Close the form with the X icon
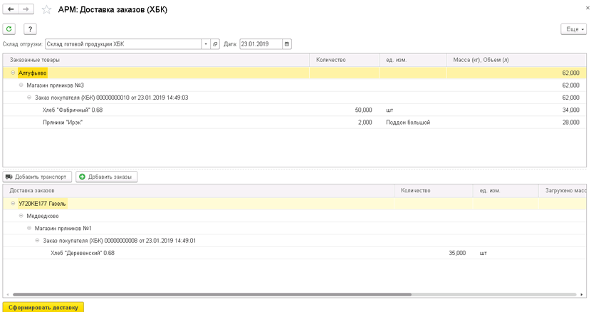The image size is (591, 312). coord(587,8)
